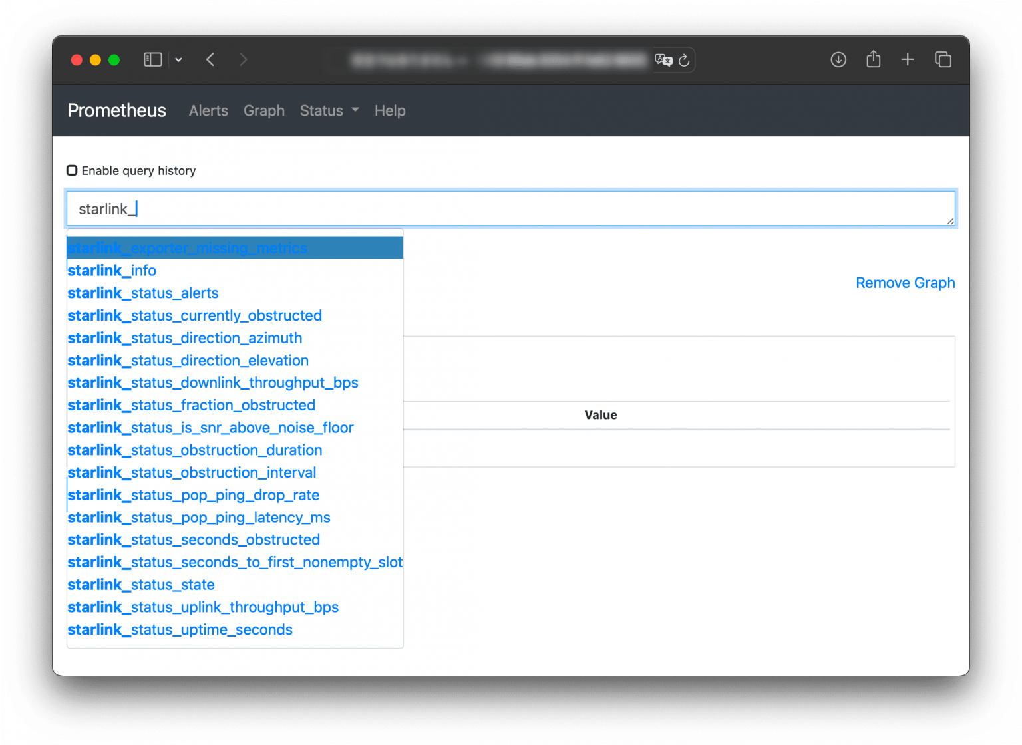1022x745 pixels.
Task: Click the Remove Graph link
Action: tap(905, 283)
